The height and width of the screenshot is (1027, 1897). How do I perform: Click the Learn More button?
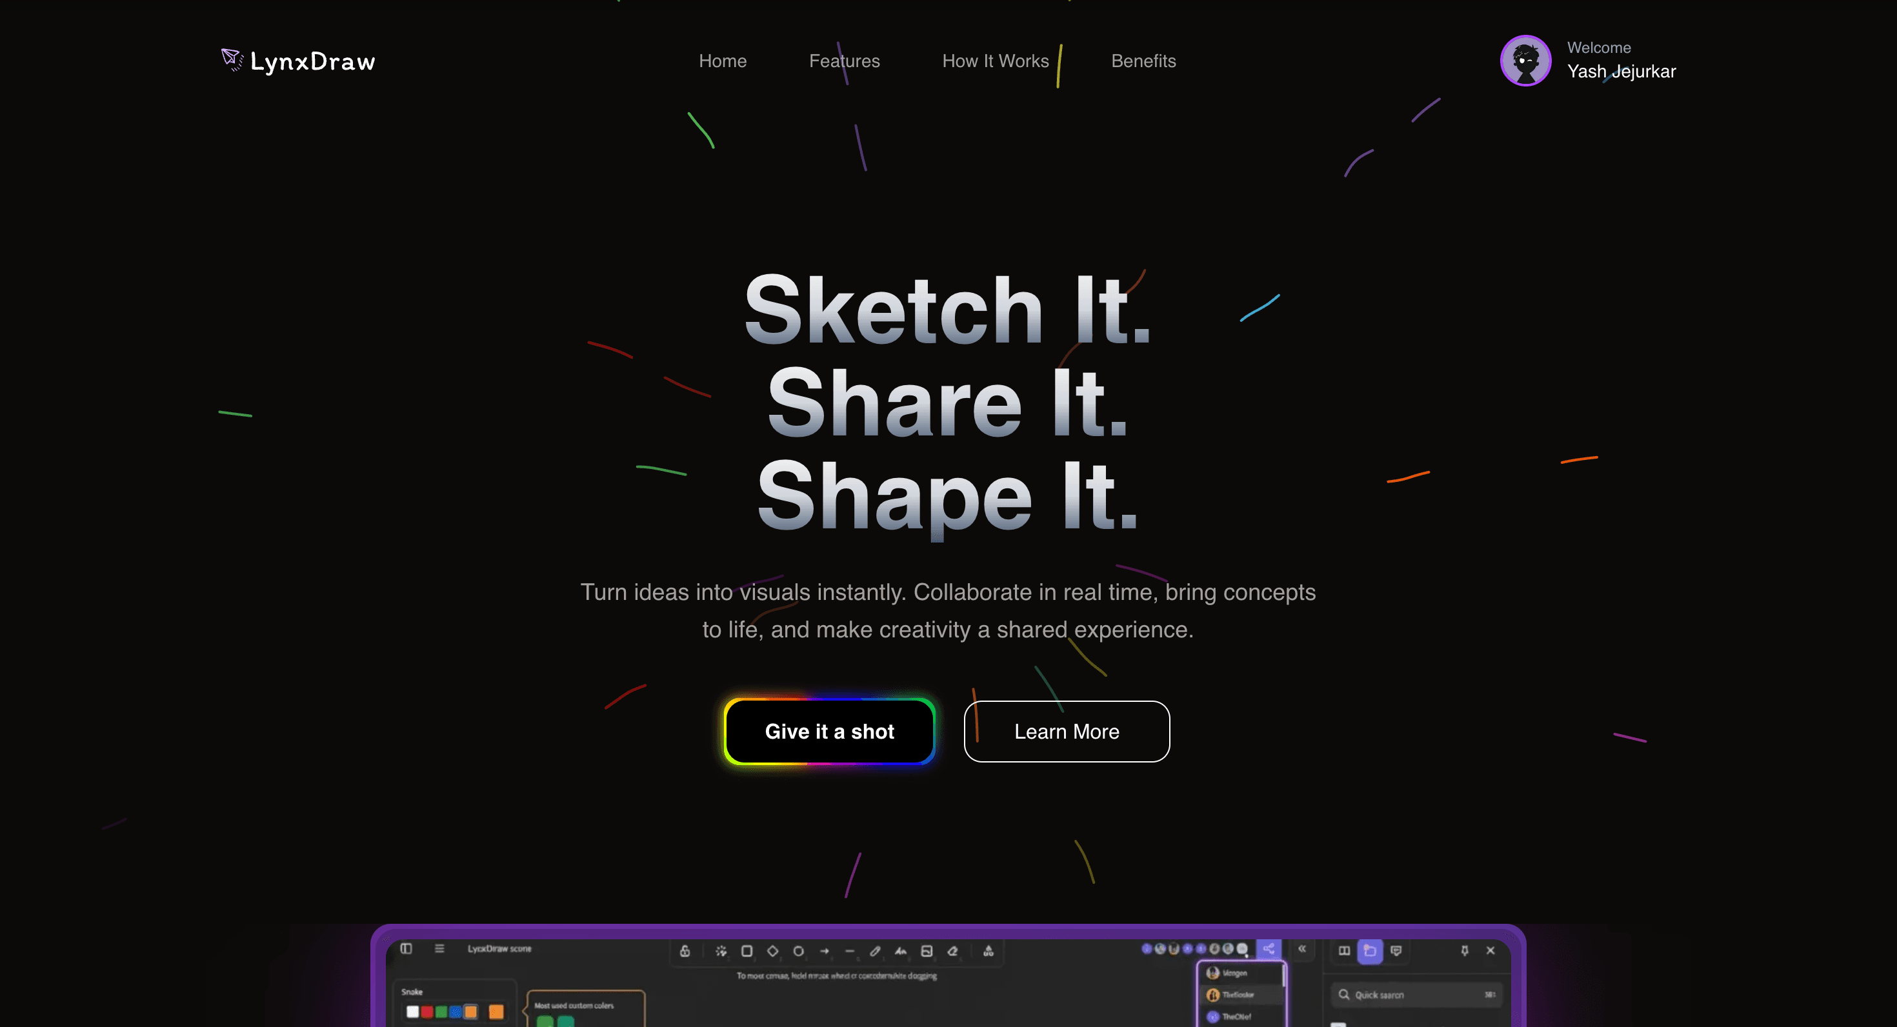[1067, 731]
